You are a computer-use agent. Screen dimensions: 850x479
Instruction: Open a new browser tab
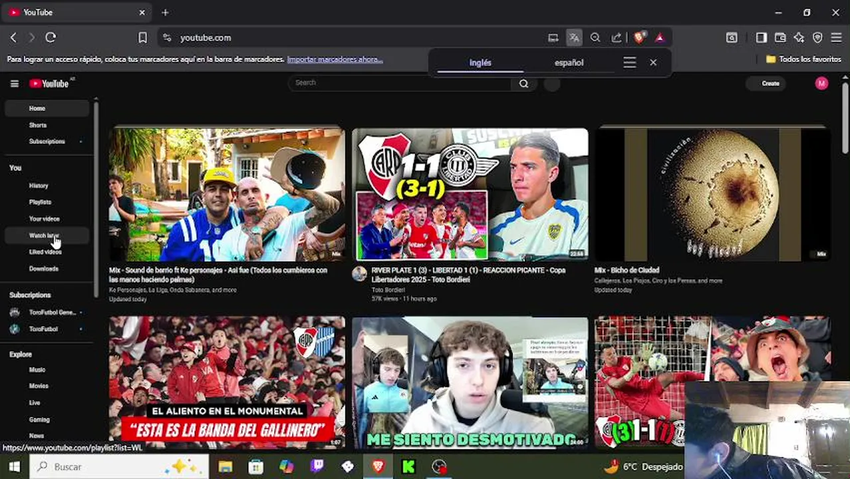pos(165,12)
